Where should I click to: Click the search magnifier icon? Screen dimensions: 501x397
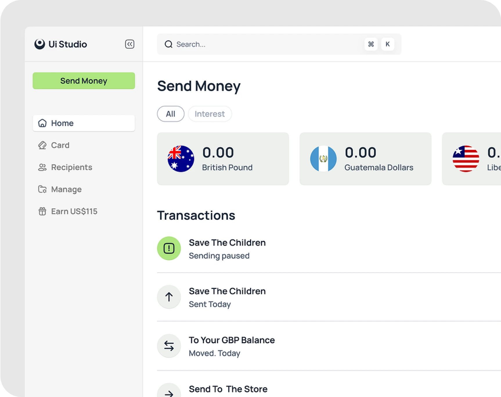(x=168, y=44)
